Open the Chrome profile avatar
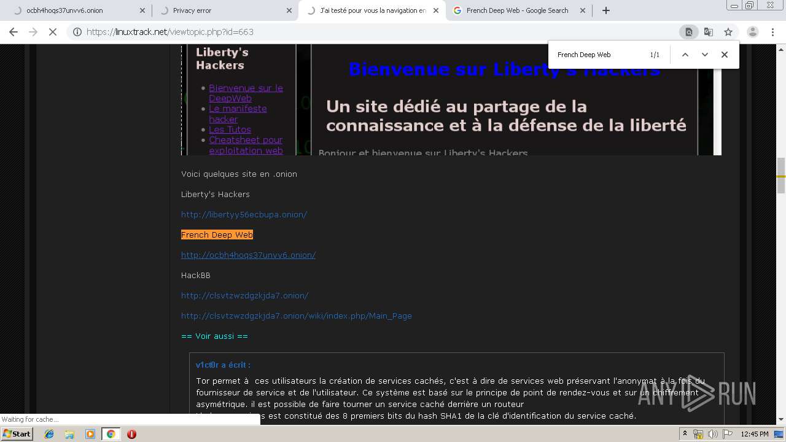The image size is (786, 442). pyautogui.click(x=753, y=32)
